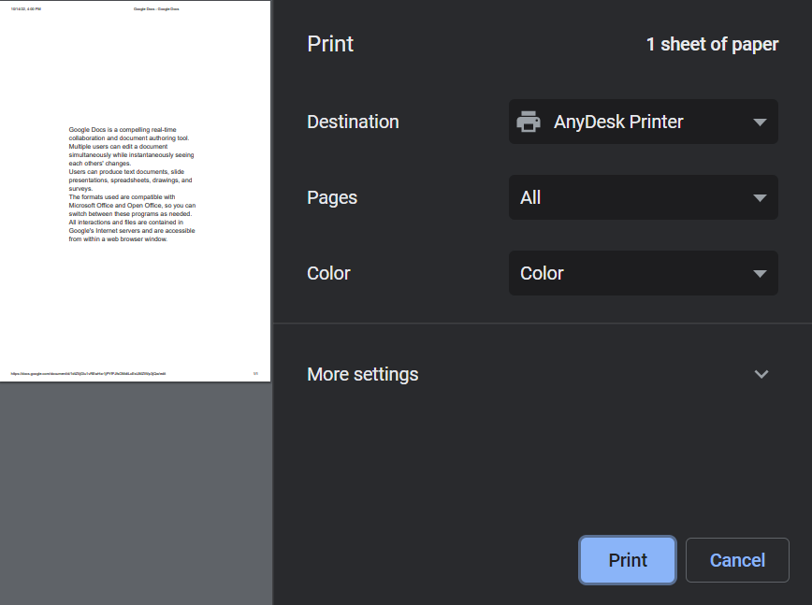Cancel the print dialog
Screen dimensions: 812x605
[x=737, y=560]
